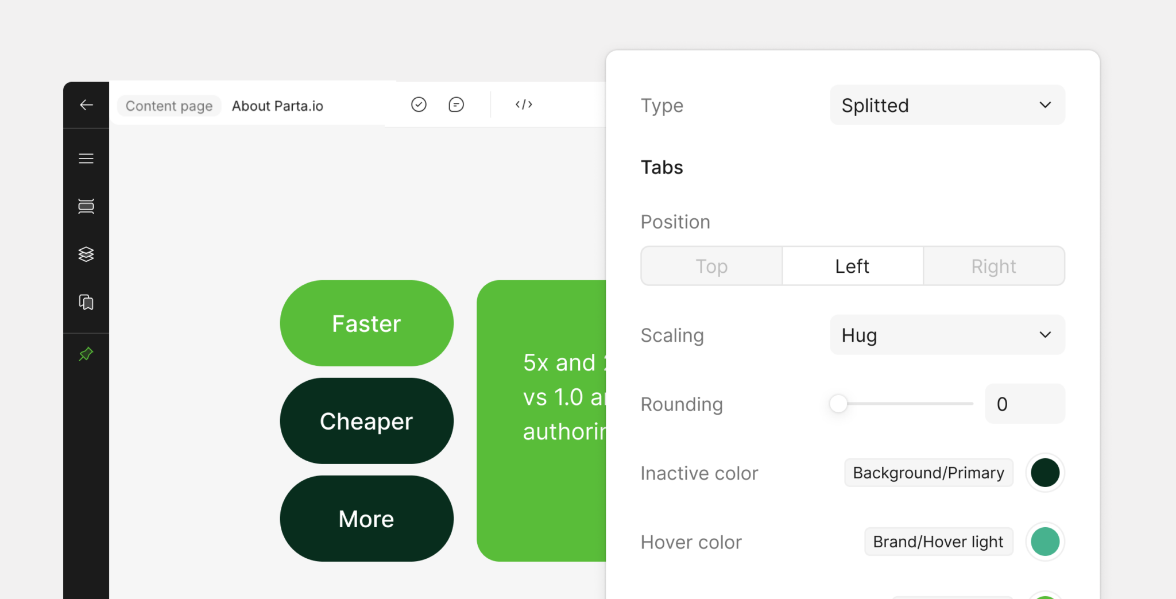
Task: Click the Faster tab button
Action: tap(366, 323)
